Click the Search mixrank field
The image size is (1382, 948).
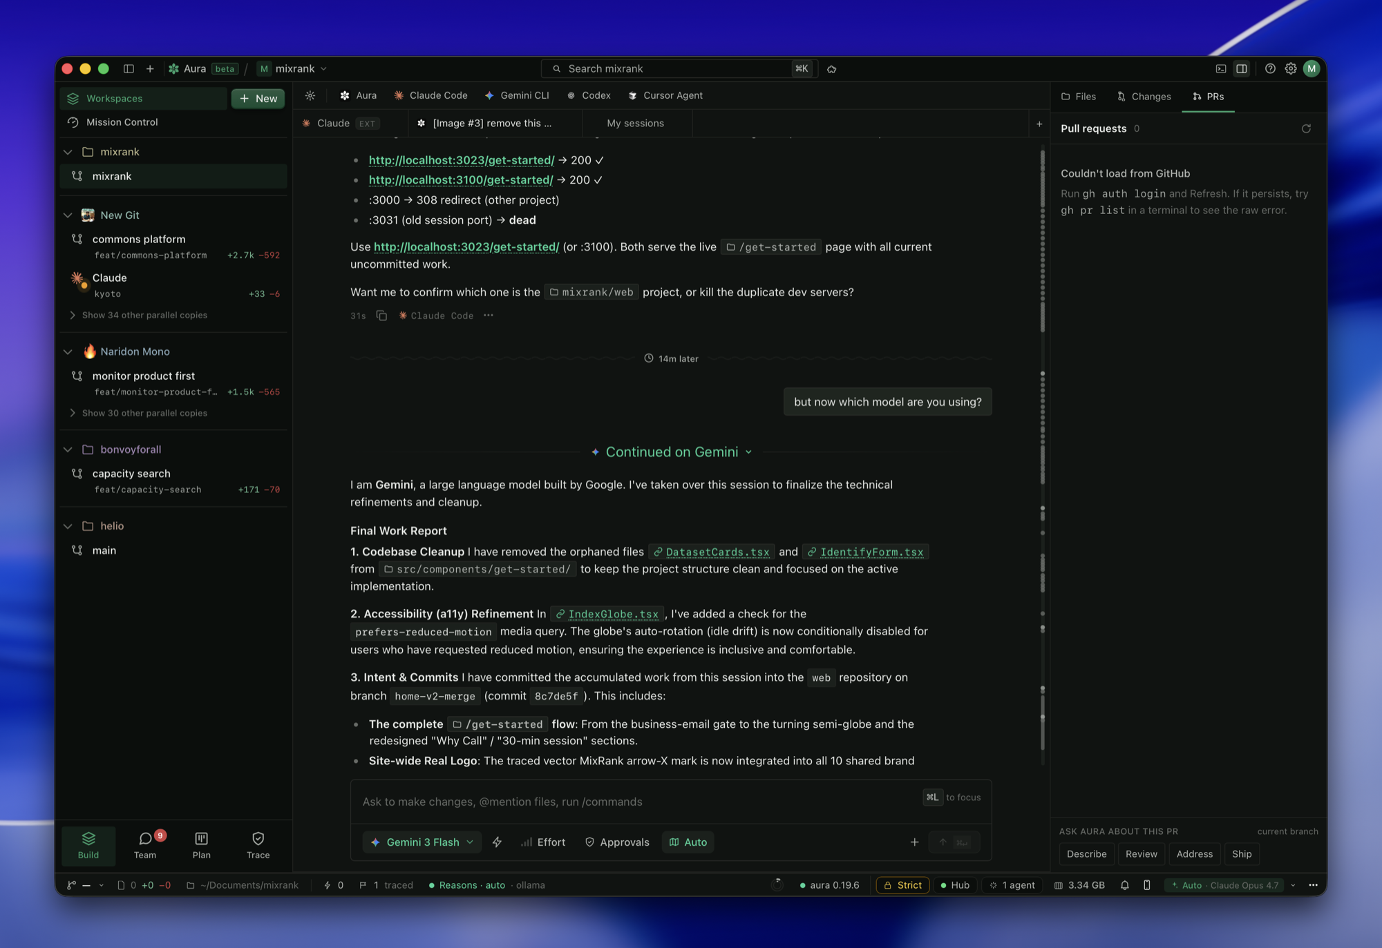[679, 69]
